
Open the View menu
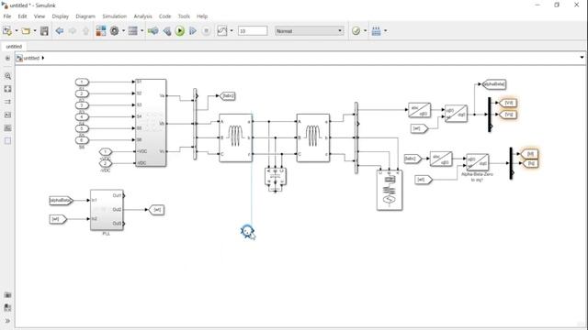[40, 16]
